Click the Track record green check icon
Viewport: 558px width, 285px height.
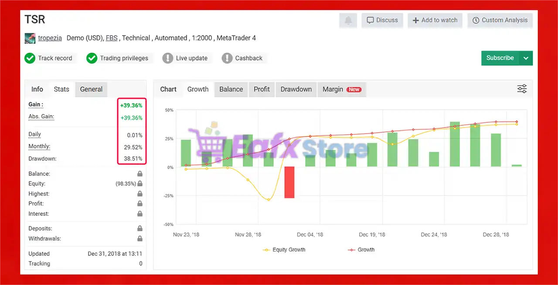(x=30, y=58)
